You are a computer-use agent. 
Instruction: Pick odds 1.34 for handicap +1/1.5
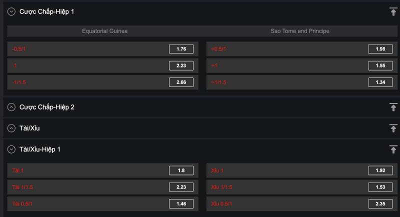pos(380,82)
